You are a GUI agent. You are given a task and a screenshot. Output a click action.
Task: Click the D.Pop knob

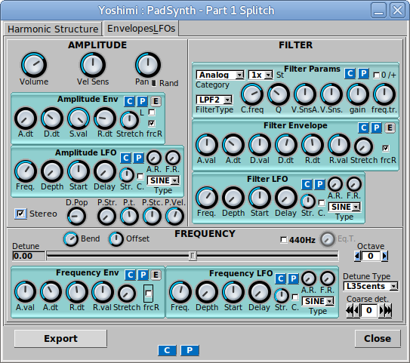76,217
